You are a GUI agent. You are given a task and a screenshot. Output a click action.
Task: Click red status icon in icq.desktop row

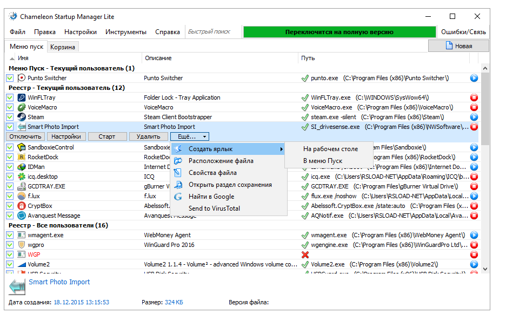click(474, 177)
